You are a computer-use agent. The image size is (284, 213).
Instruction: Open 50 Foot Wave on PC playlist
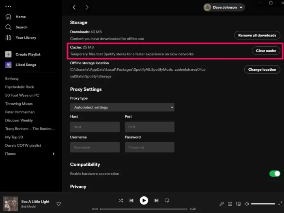[x=22, y=96]
